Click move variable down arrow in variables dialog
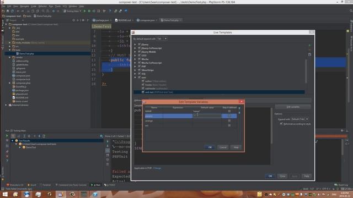Screen dimensions: 353x198 [239, 113]
